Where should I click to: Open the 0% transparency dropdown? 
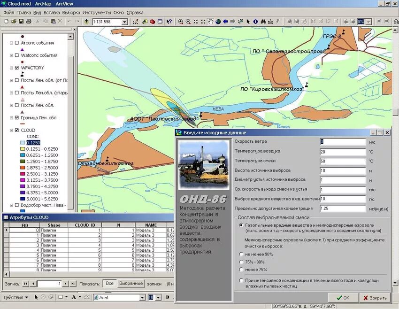(368, 22)
